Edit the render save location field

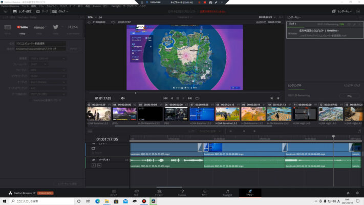(40, 49)
